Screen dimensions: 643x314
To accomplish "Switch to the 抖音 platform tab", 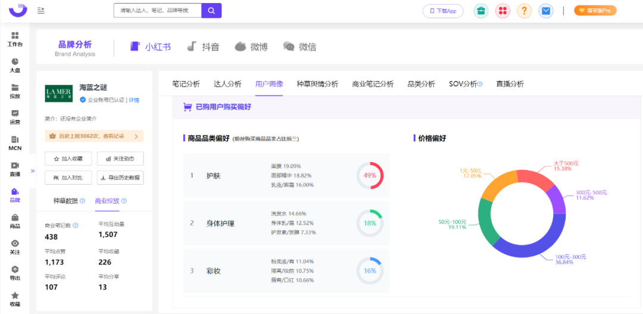I will [203, 47].
